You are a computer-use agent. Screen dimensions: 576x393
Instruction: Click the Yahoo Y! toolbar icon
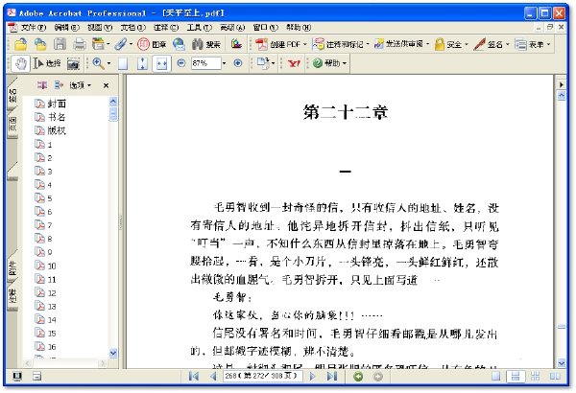(294, 63)
